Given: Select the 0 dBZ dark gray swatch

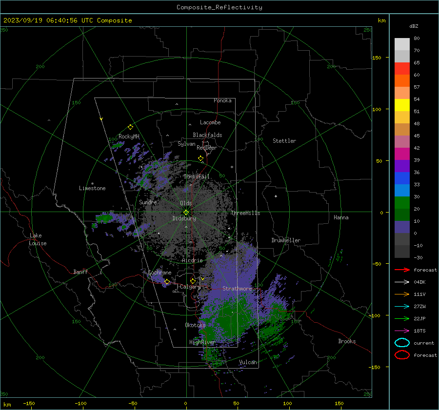Looking at the screenshot, I should (x=402, y=239).
